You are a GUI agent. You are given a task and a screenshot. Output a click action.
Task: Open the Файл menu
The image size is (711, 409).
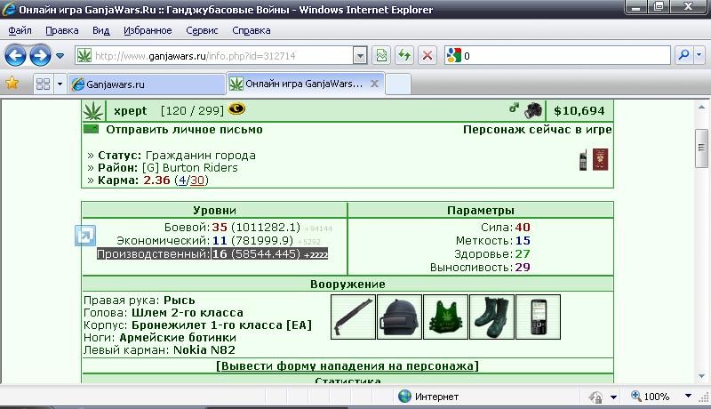pyautogui.click(x=20, y=30)
